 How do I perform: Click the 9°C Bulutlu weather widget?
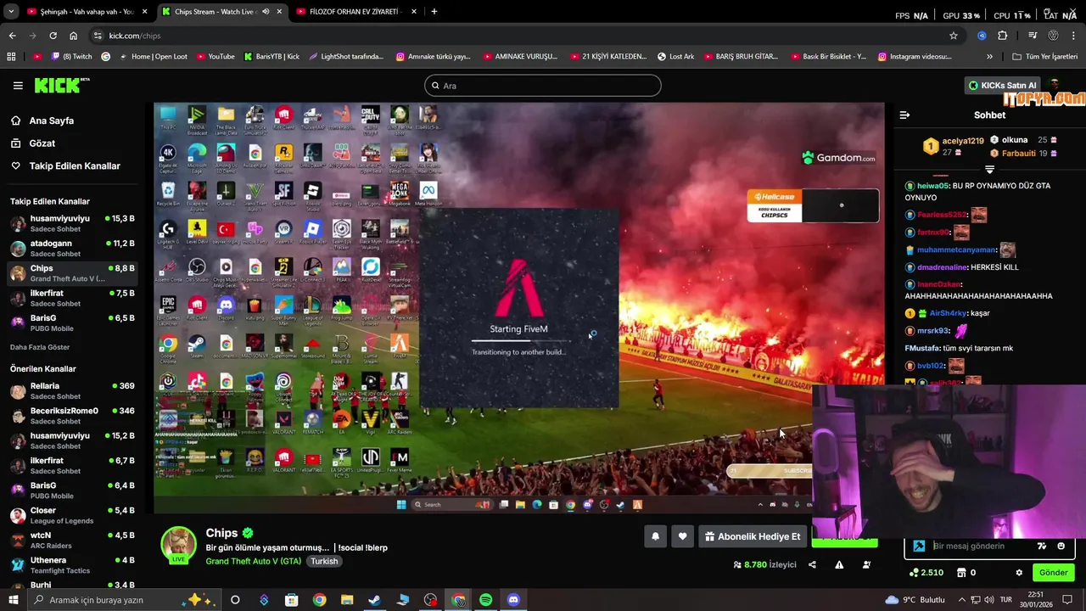click(x=915, y=600)
